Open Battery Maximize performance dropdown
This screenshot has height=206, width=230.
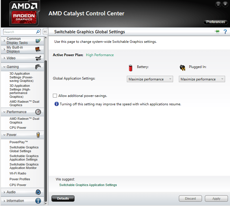(x=150, y=79)
